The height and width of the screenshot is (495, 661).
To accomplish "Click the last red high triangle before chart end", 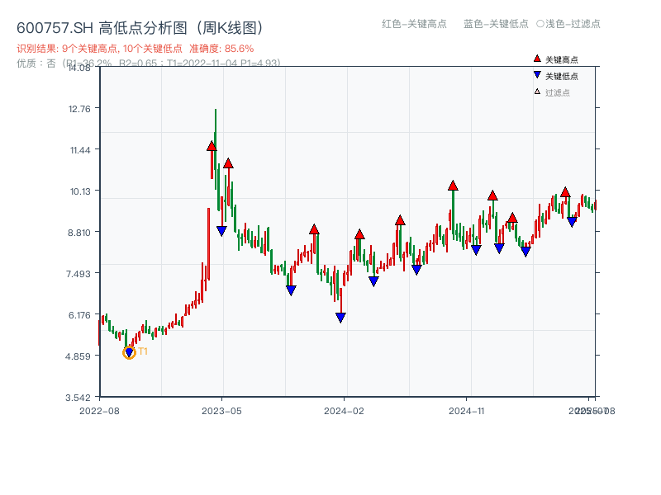I will tap(565, 192).
